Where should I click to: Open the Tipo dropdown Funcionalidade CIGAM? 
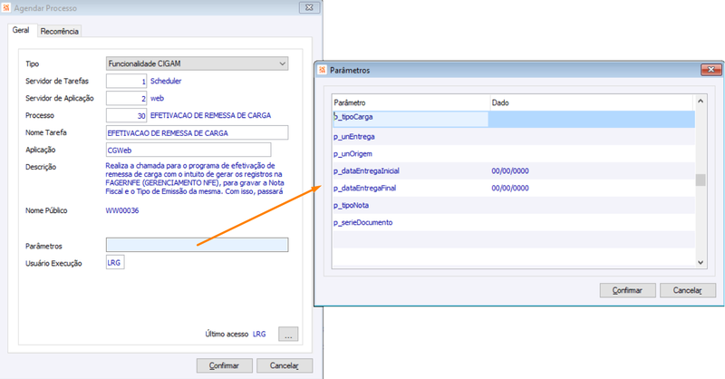click(197, 63)
